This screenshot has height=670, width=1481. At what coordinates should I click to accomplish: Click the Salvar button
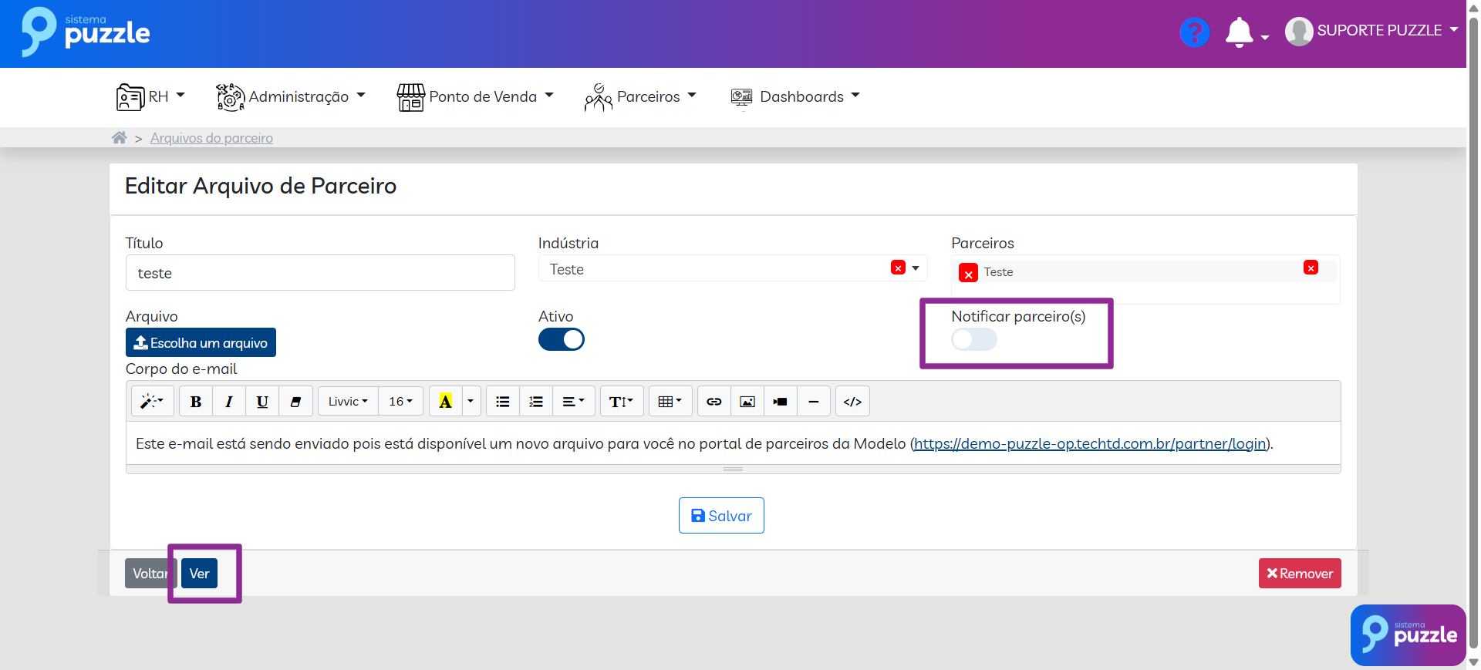(721, 516)
